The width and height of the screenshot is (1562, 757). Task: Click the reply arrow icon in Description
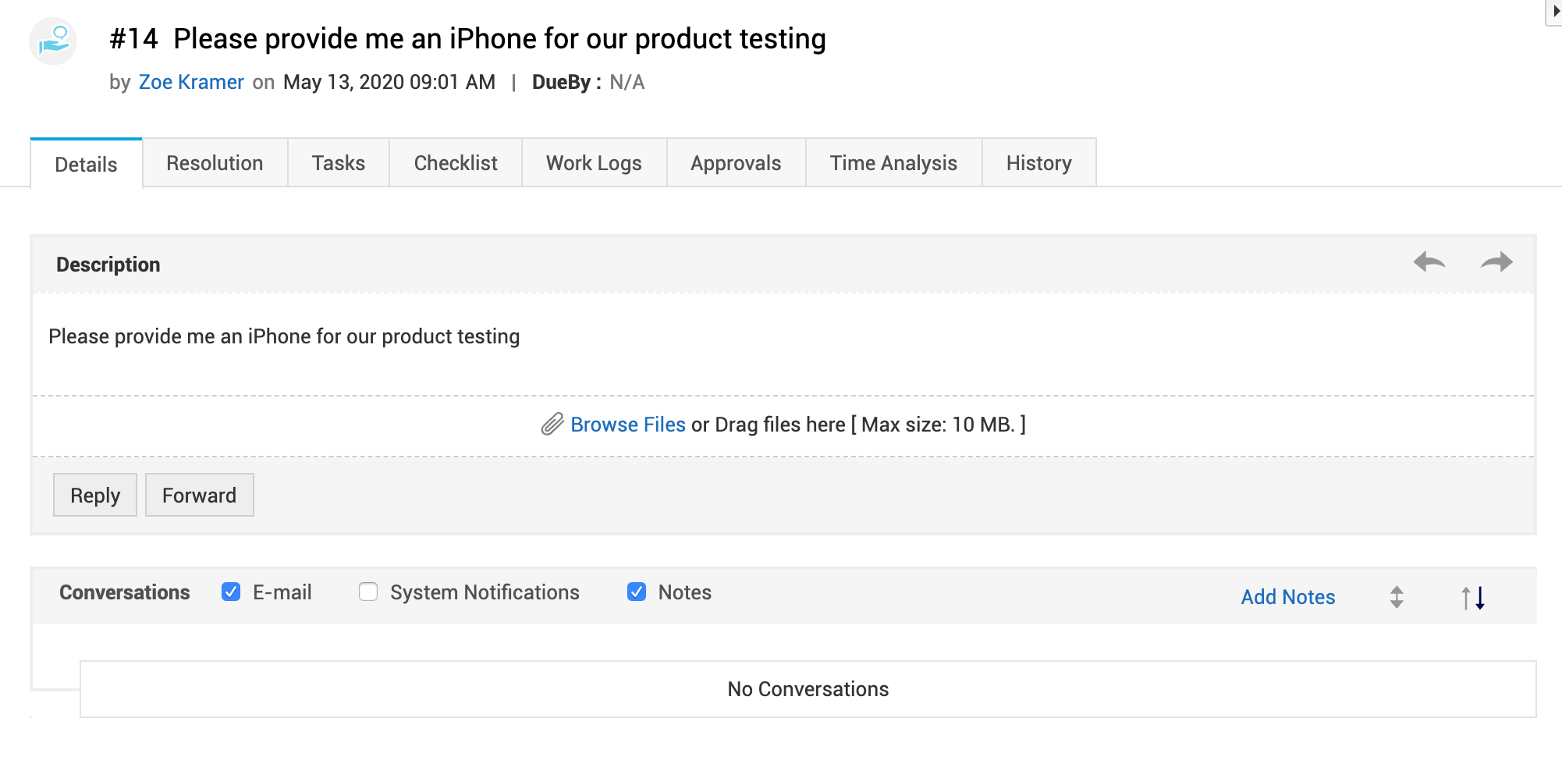(1429, 262)
